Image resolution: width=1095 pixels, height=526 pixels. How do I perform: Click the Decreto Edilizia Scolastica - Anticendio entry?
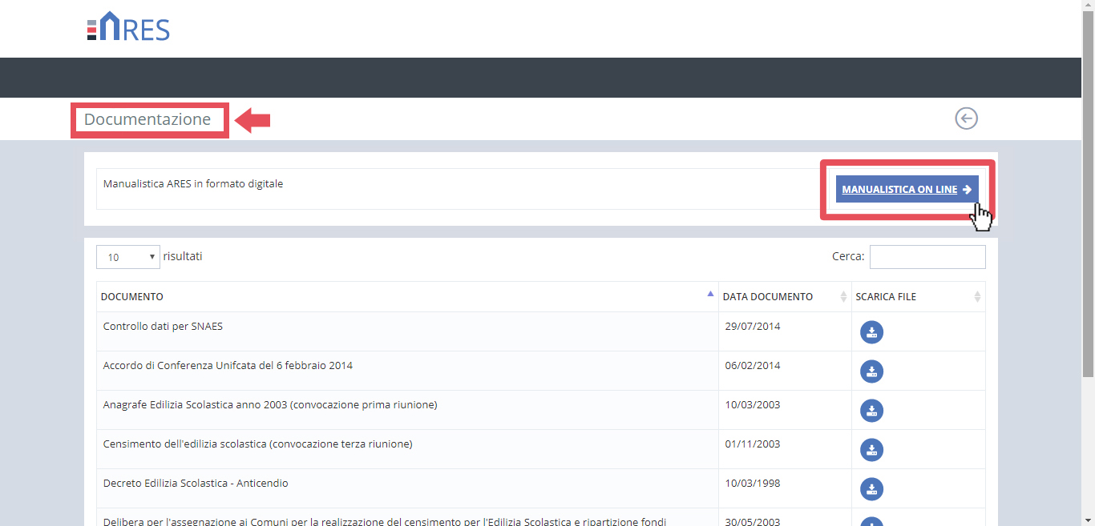click(x=196, y=484)
